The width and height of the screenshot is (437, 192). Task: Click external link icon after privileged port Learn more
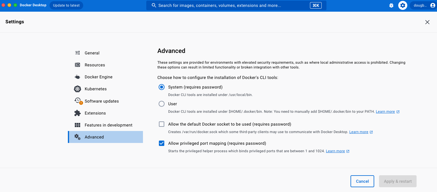(x=348, y=151)
